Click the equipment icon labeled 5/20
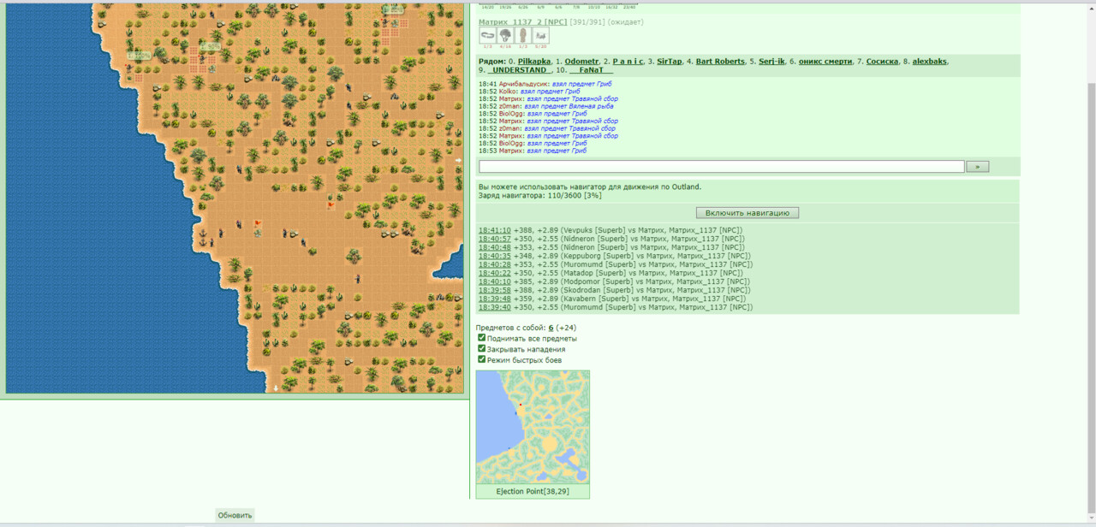Viewport: 1096px width, 527px height. 540,36
